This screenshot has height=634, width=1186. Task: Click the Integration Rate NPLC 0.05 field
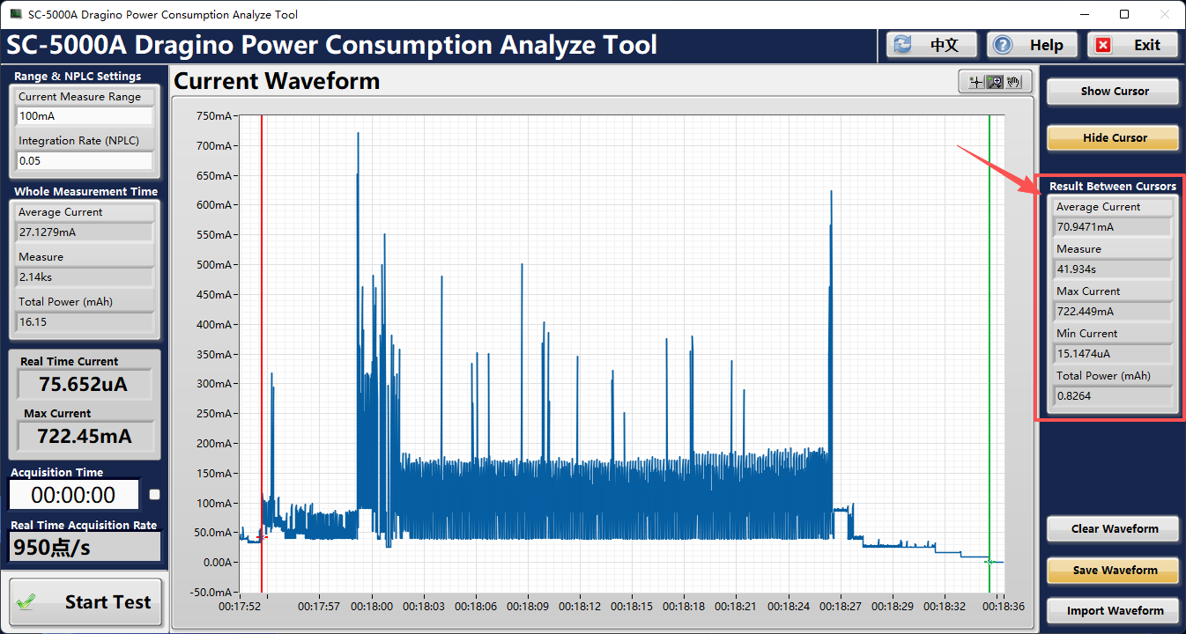click(85, 160)
